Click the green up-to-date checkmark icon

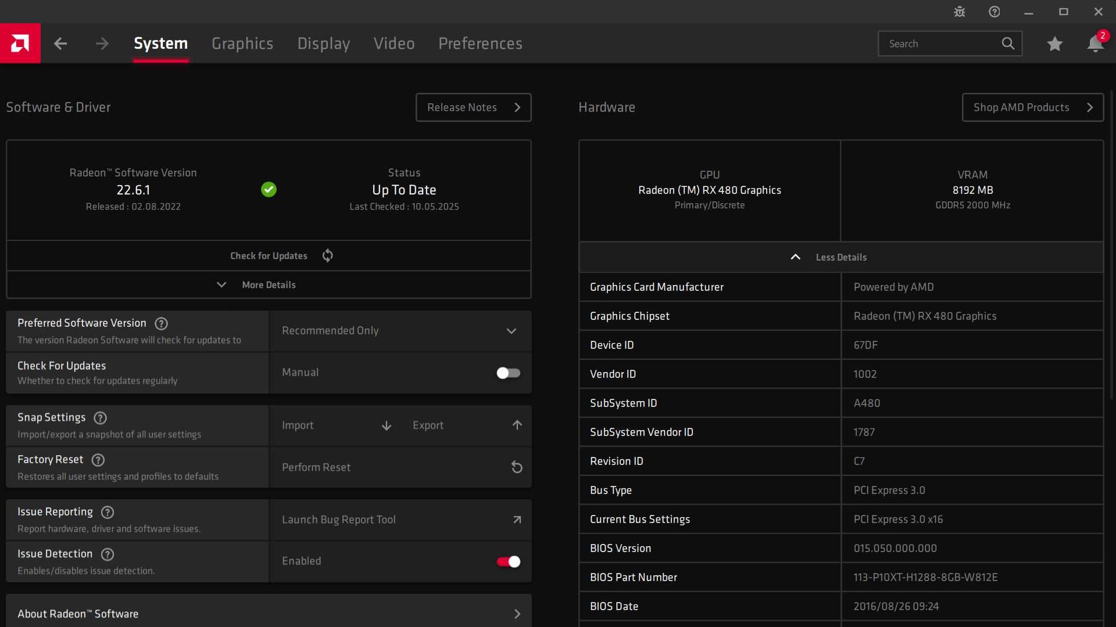(269, 189)
